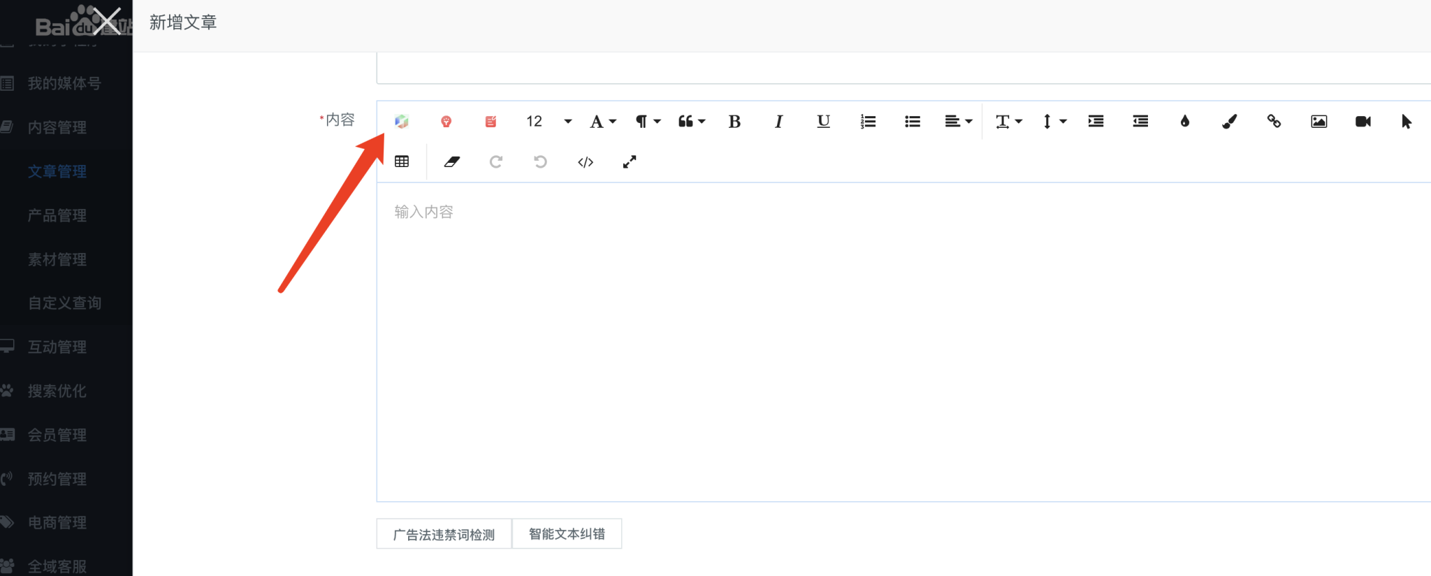Toggle underline formatting
This screenshot has height=576, width=1431.
(x=823, y=122)
